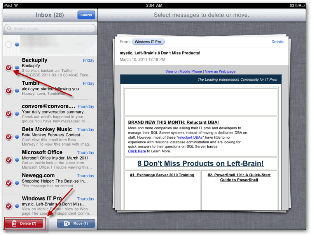Tap the magnifier icon in search bar
This screenshot has height=235, width=311.
(x=9, y=28)
